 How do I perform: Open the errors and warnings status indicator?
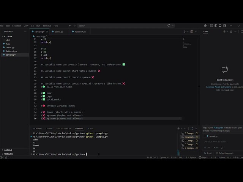[5, 157]
